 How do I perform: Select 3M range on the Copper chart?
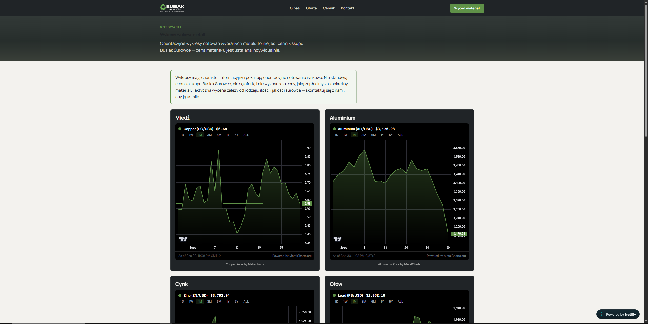(209, 135)
